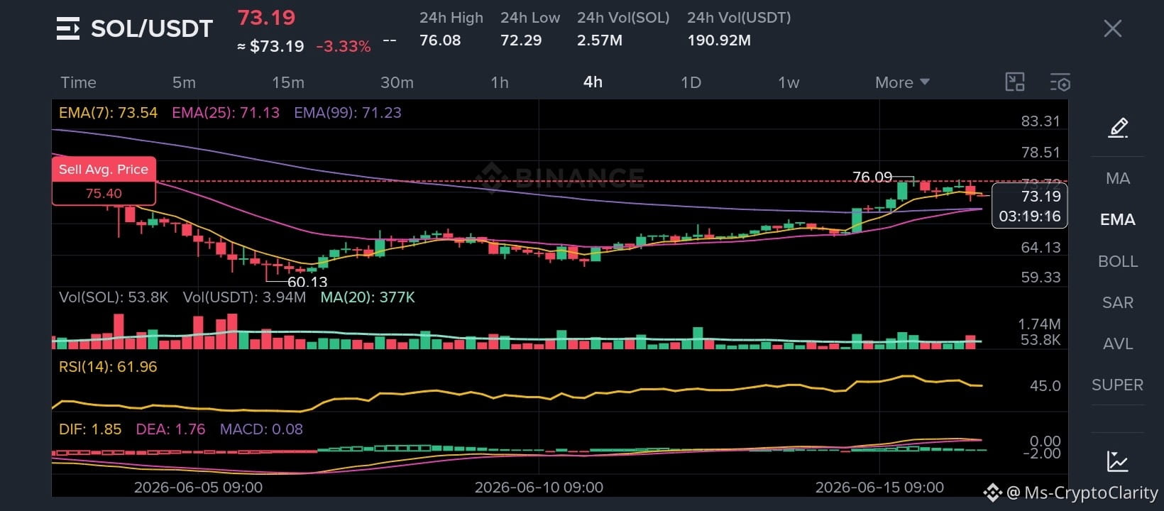The width and height of the screenshot is (1164, 511).
Task: Click the EMA(99): 71.23 legend
Action: 348,113
